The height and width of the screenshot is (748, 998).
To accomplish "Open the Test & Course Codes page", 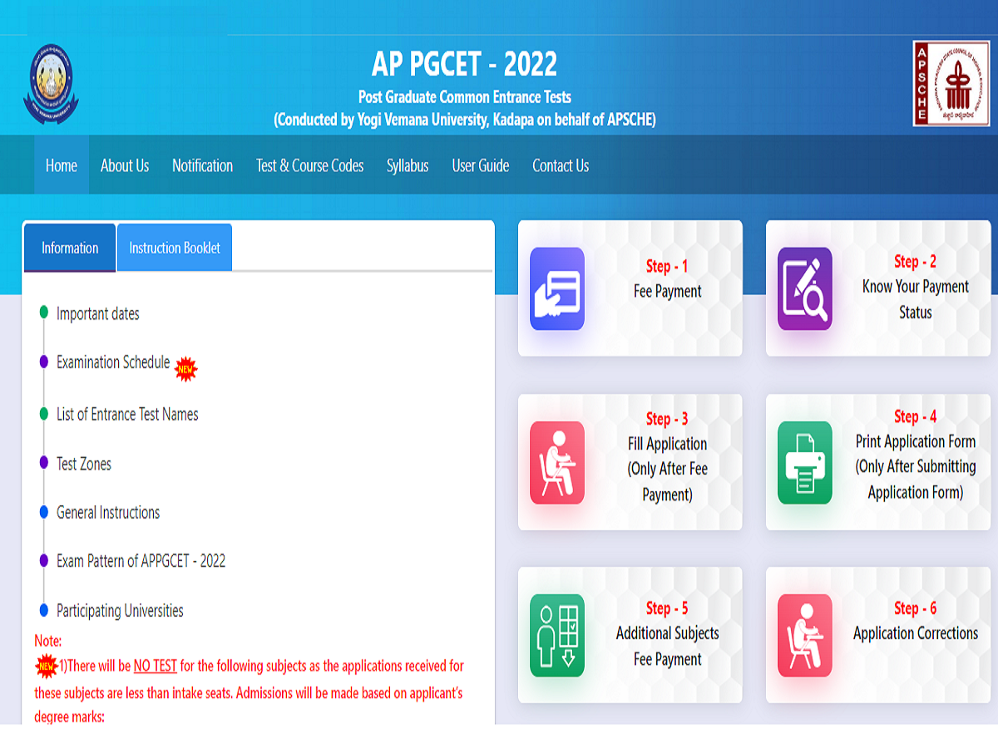I will (309, 165).
